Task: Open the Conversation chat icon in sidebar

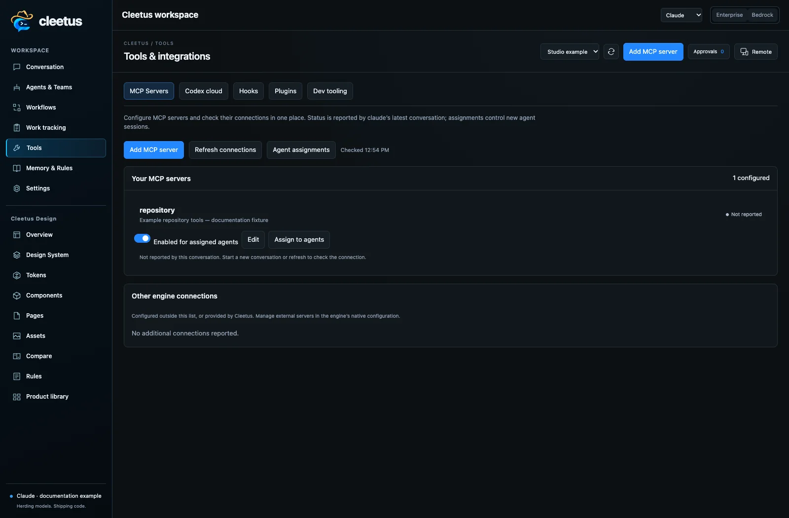Action: (17, 67)
